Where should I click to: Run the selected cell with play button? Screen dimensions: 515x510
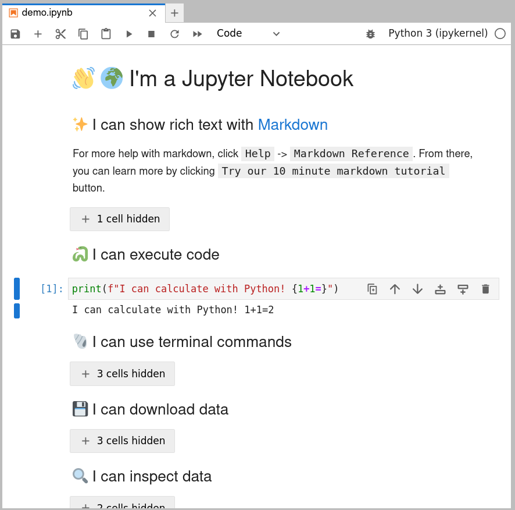(x=128, y=34)
